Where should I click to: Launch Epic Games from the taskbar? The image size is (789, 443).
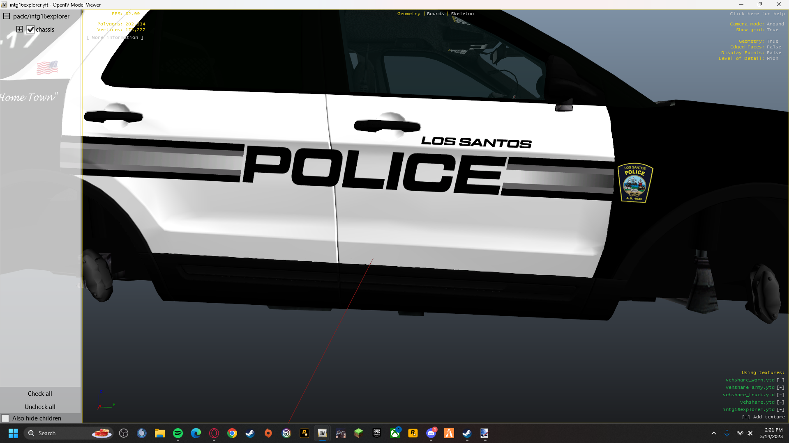coord(377,433)
